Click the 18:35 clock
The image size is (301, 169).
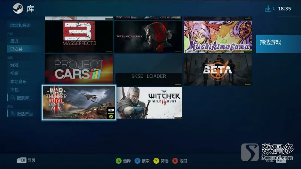pyautogui.click(x=284, y=9)
